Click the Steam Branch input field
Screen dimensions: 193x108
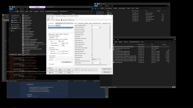(x=64, y=58)
